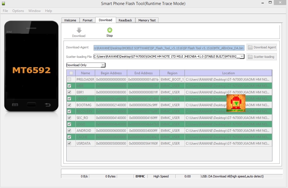This screenshot has width=288, height=188.
Task: Maximize the Flash Tool window
Action: tap(270, 3)
